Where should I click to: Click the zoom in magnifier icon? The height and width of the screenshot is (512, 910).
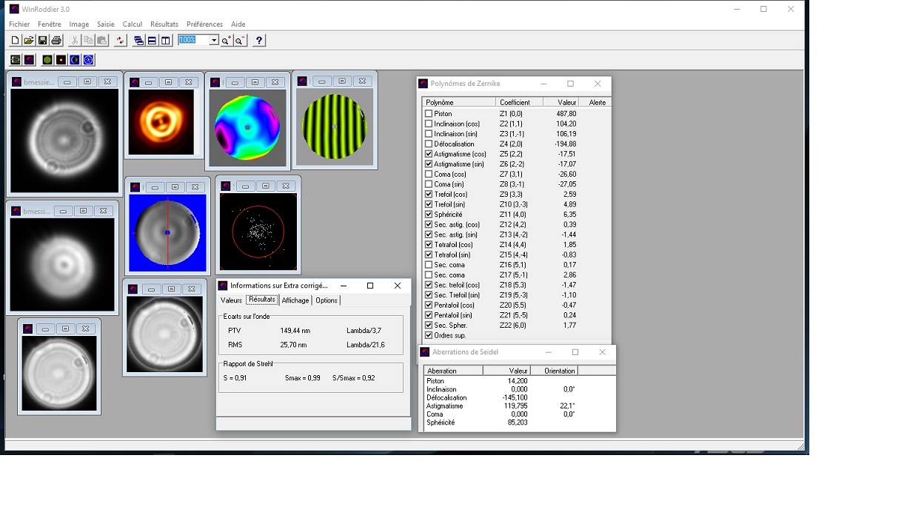click(227, 41)
